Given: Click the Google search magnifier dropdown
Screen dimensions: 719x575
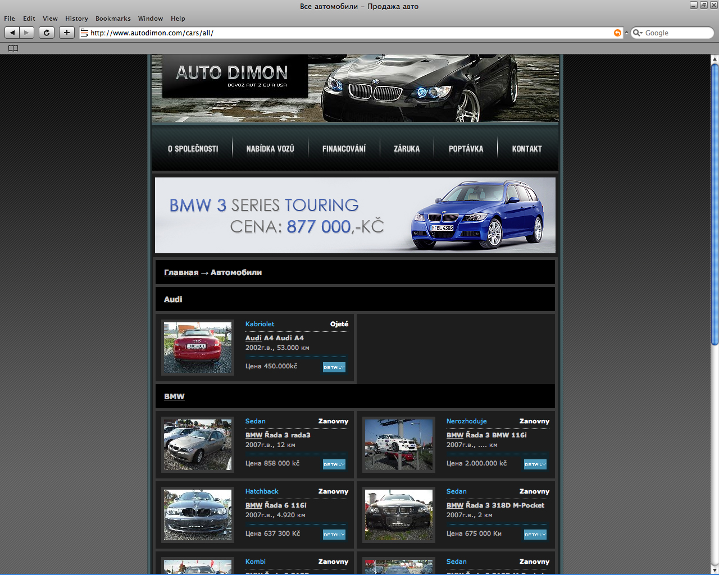Looking at the screenshot, I should tap(638, 33).
